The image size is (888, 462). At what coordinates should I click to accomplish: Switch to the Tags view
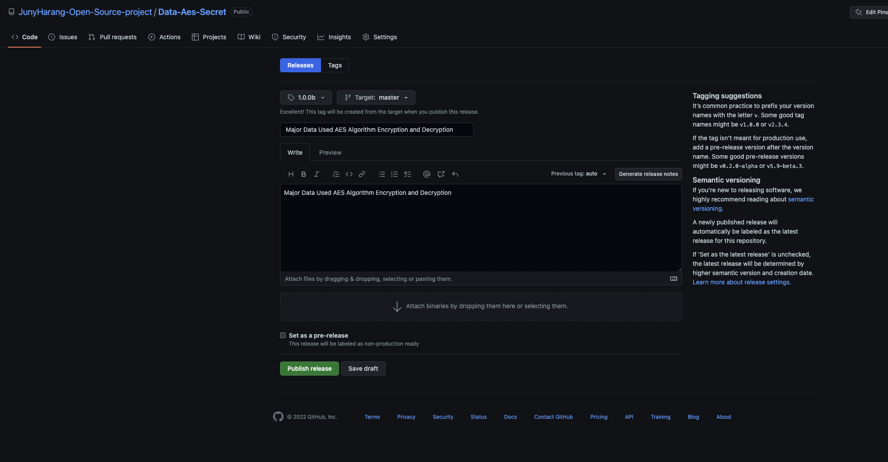coord(335,65)
